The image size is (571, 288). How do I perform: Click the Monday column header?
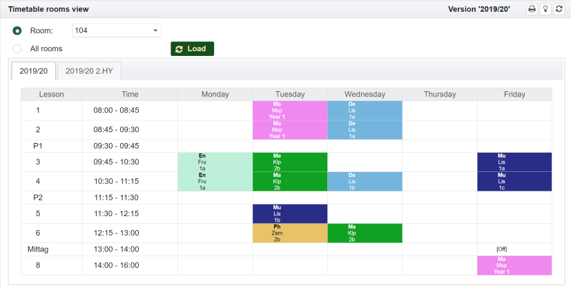pos(215,94)
